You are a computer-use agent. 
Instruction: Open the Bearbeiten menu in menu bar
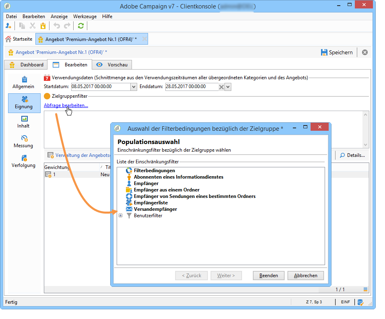coord(34,16)
